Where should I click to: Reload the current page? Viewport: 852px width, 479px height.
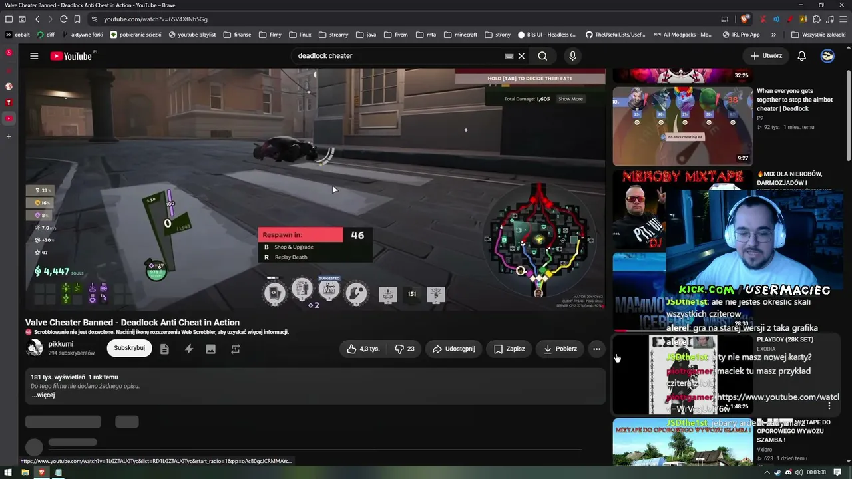[63, 19]
